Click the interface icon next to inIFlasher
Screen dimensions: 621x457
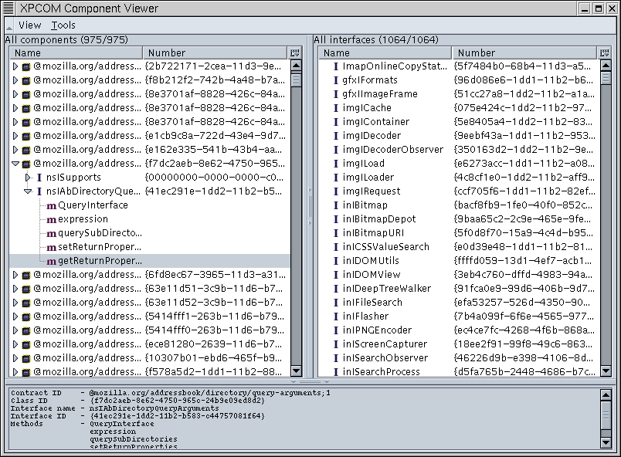click(336, 317)
